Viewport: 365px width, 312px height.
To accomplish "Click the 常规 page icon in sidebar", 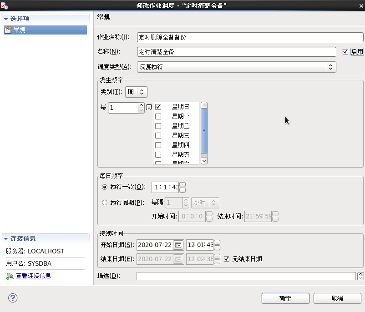I will coord(8,30).
